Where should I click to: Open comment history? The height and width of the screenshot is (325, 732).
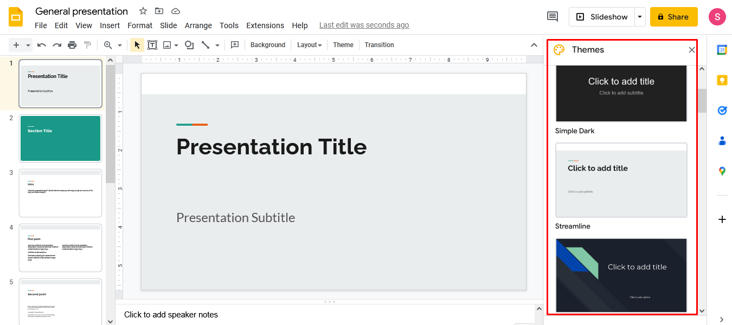click(552, 16)
